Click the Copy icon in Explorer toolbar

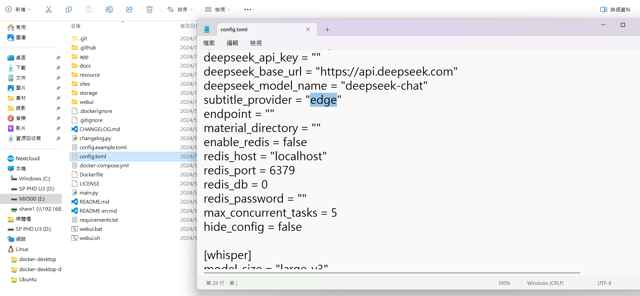[69, 9]
